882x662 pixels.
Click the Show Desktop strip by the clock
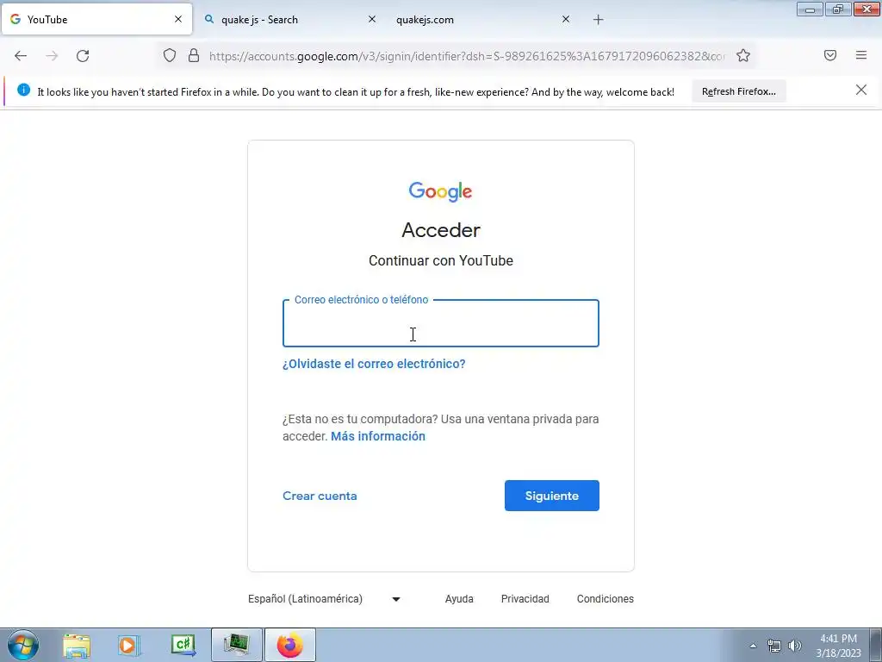pyautogui.click(x=875, y=645)
